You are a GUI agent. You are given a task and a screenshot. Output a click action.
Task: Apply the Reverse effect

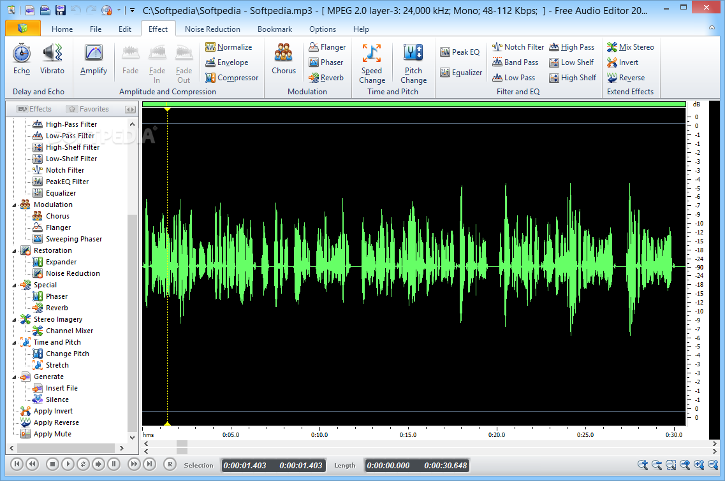click(x=630, y=77)
